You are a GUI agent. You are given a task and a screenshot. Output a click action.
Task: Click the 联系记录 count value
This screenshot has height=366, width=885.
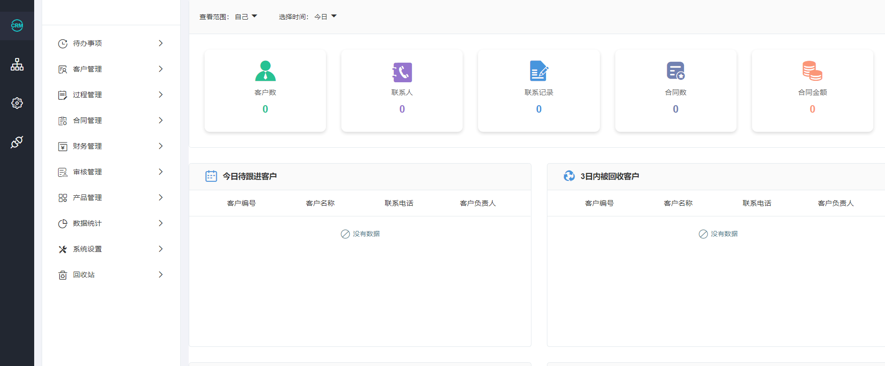click(x=539, y=109)
